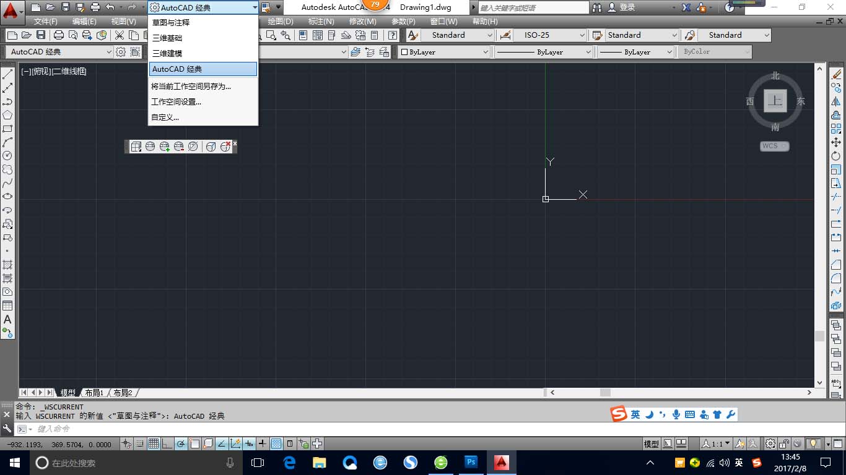Toggle Ortho mode in status bar
The width and height of the screenshot is (846, 475).
point(167,443)
